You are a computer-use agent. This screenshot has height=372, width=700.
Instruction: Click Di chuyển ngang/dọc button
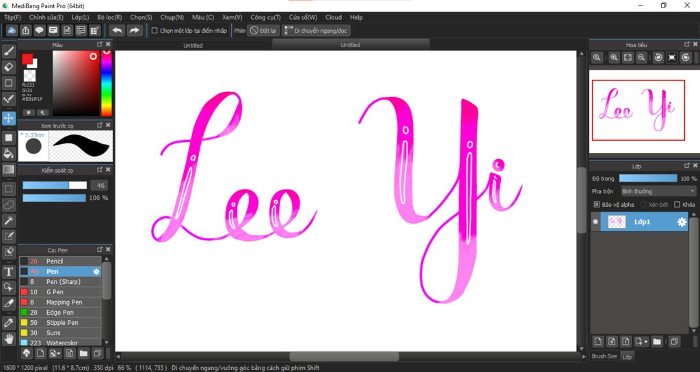tap(316, 31)
